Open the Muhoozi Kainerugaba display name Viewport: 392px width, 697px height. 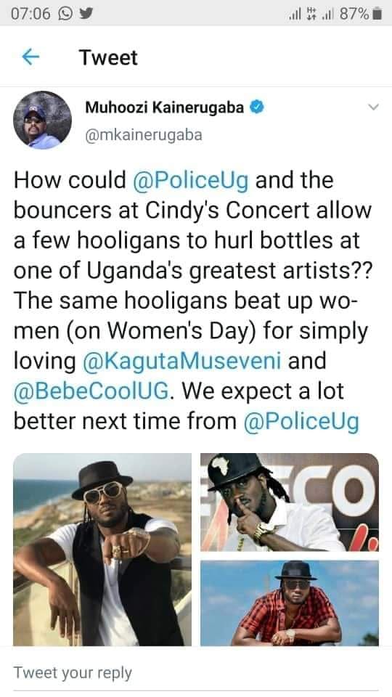[x=165, y=107]
